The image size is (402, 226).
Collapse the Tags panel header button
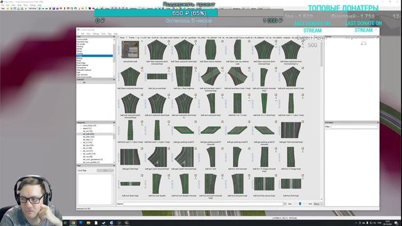pyautogui.click(x=114, y=166)
